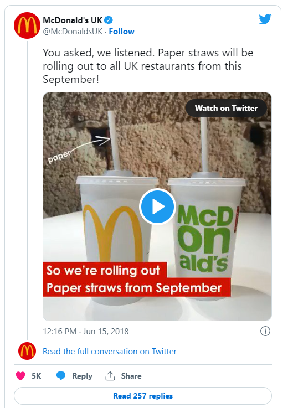Open Read the full conversation on Twitter
293x408 pixels.
click(x=110, y=352)
